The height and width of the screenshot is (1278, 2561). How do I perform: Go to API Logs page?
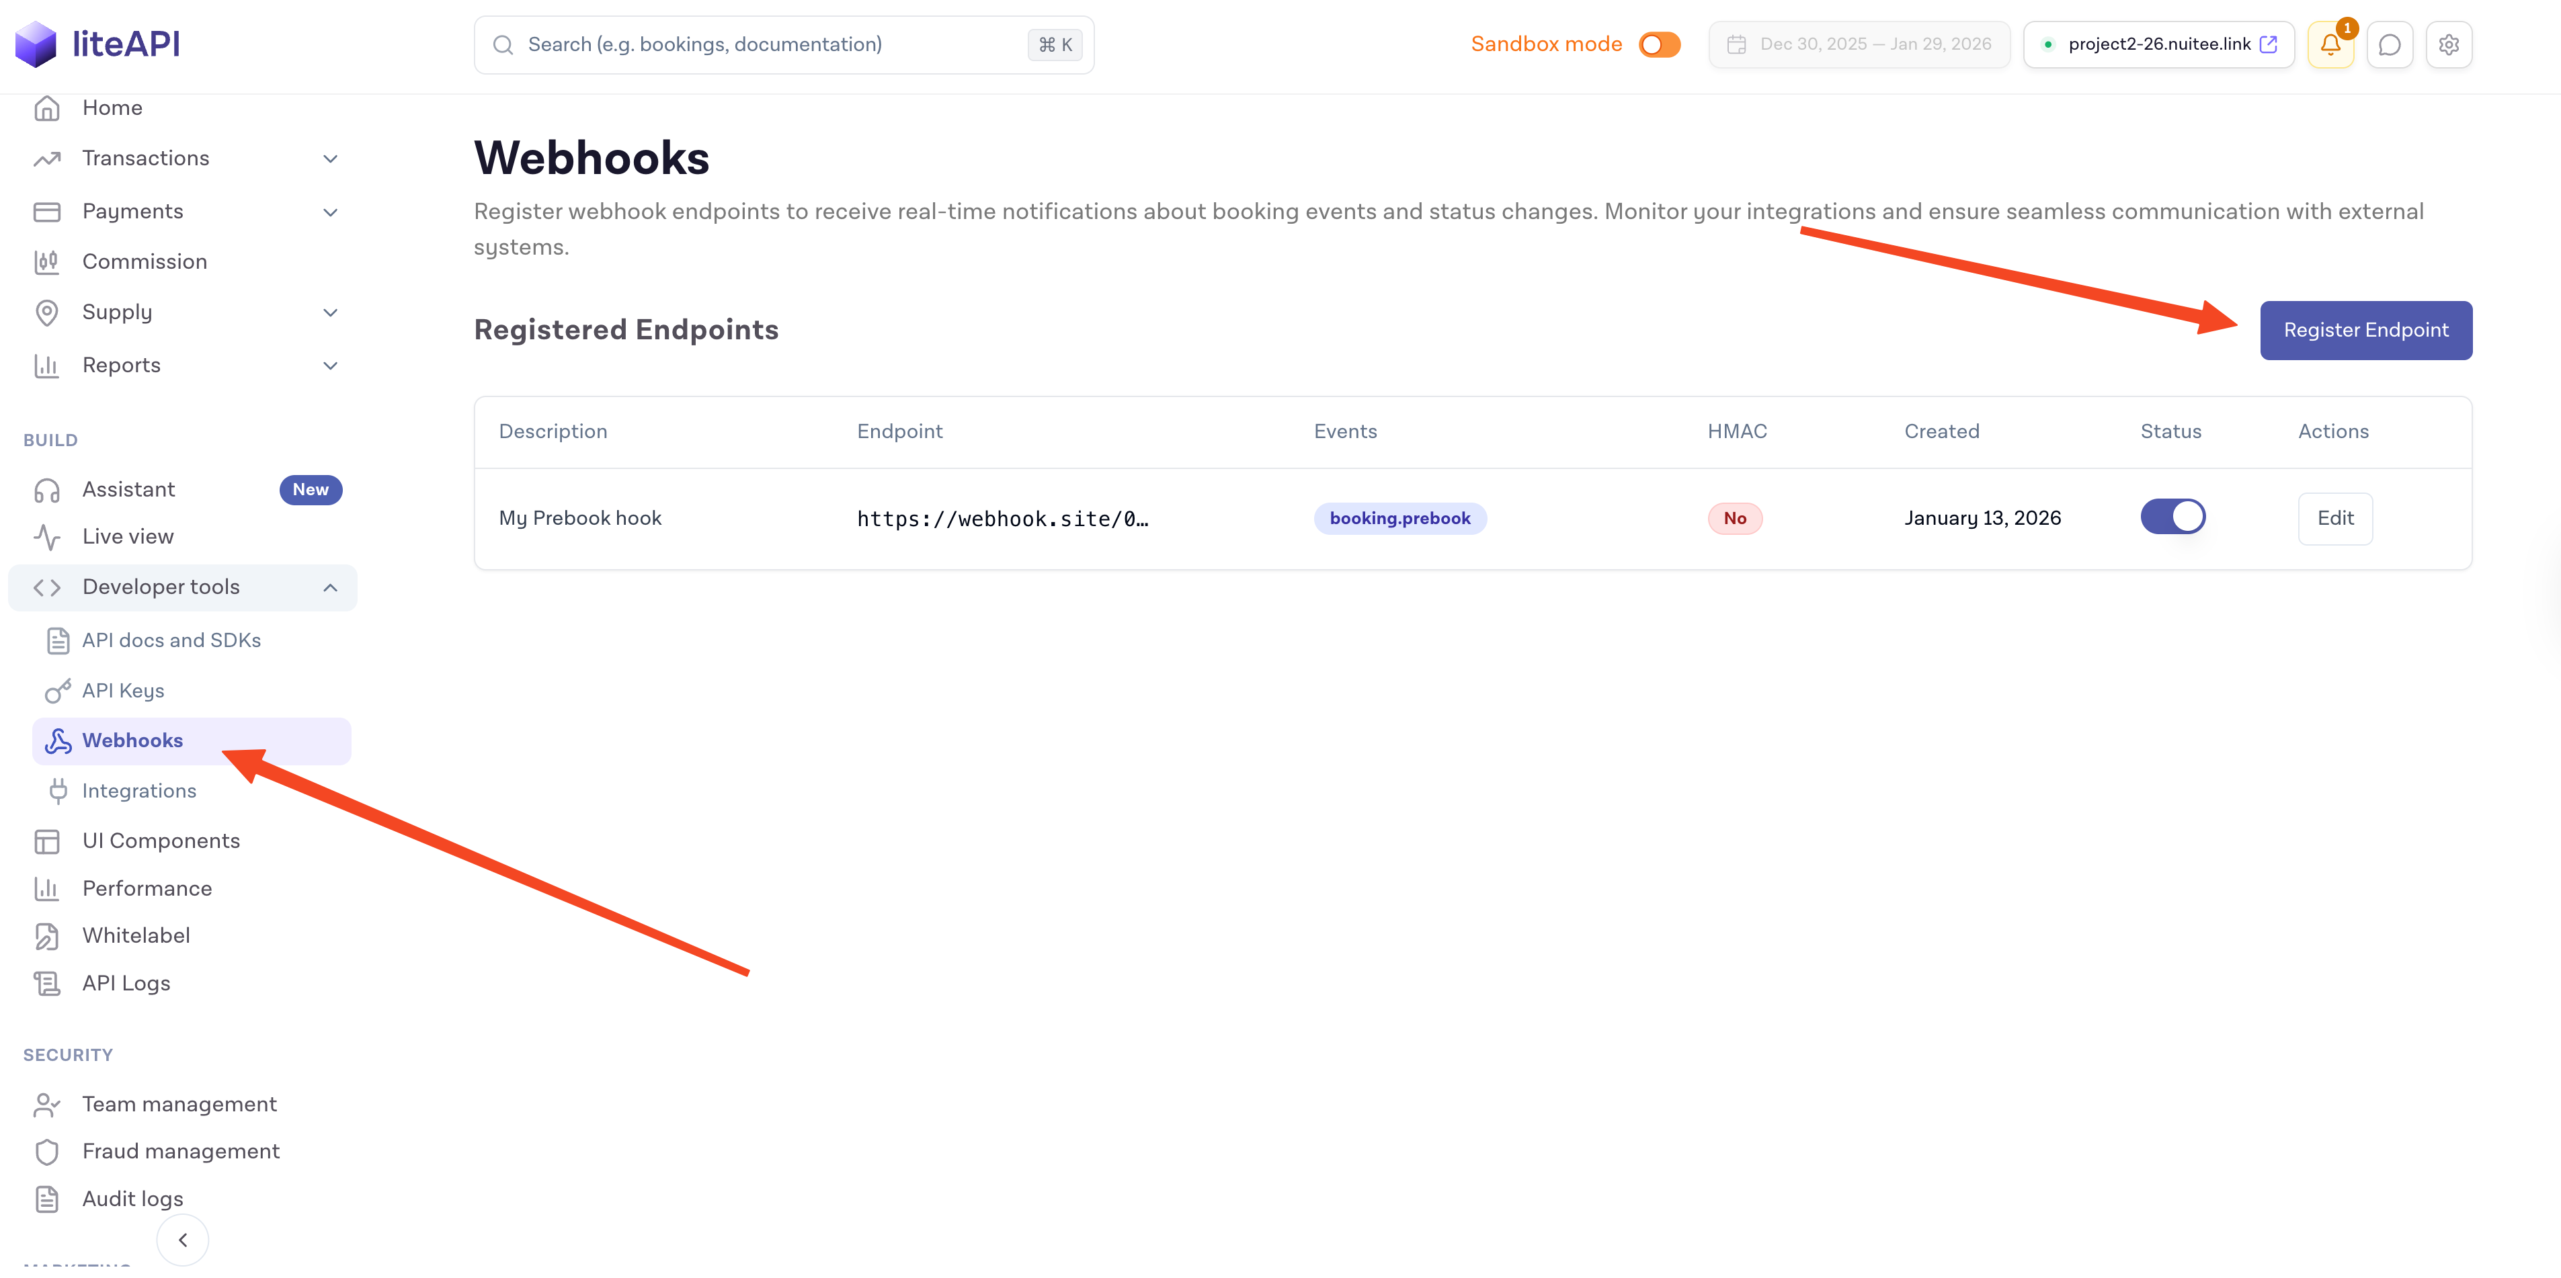point(126,983)
